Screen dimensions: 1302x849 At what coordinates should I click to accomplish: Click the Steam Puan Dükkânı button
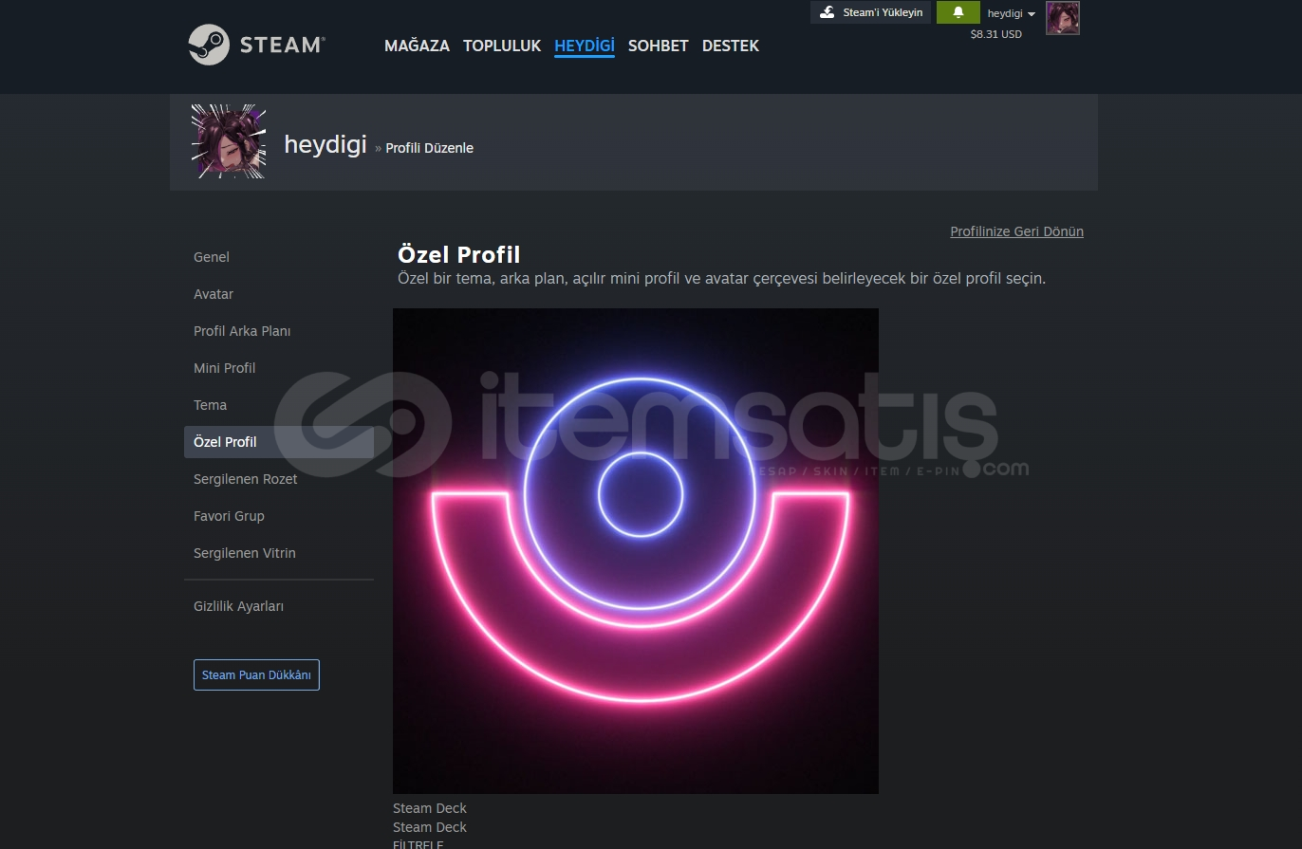pos(256,674)
